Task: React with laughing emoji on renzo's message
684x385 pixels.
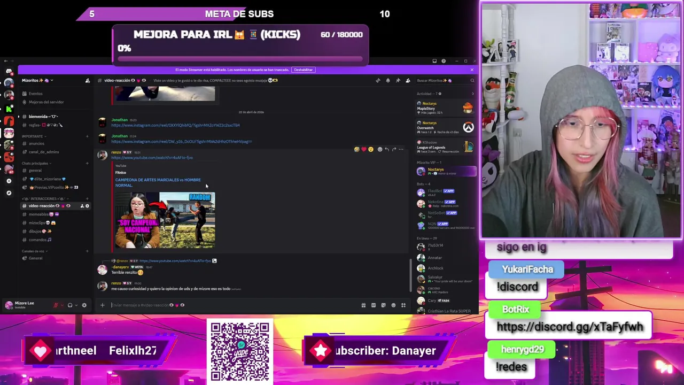Action: click(356, 149)
